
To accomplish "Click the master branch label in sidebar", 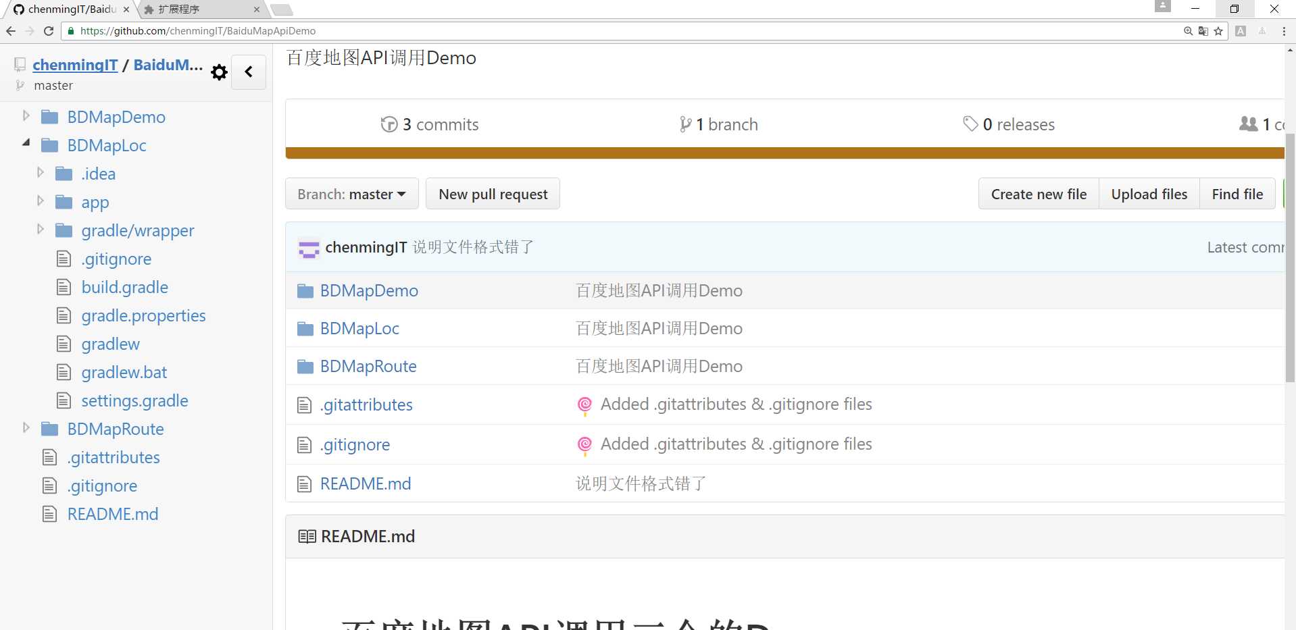I will (53, 86).
